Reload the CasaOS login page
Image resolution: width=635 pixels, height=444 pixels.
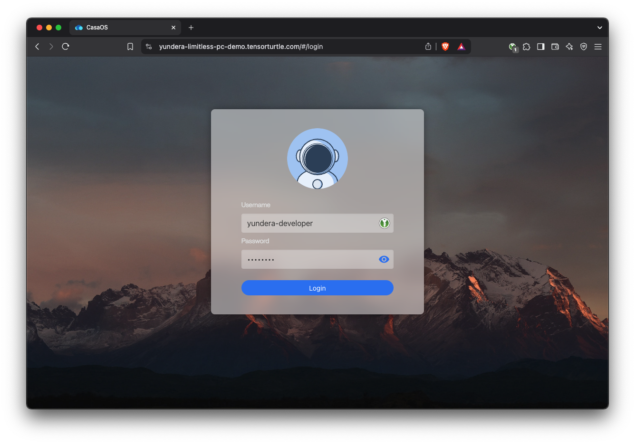point(66,47)
